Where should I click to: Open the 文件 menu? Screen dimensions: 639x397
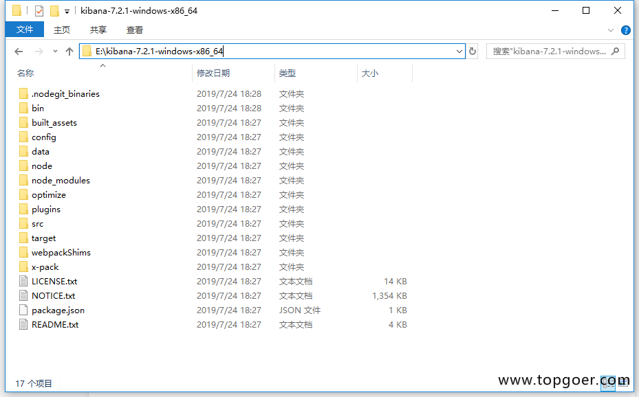point(25,30)
